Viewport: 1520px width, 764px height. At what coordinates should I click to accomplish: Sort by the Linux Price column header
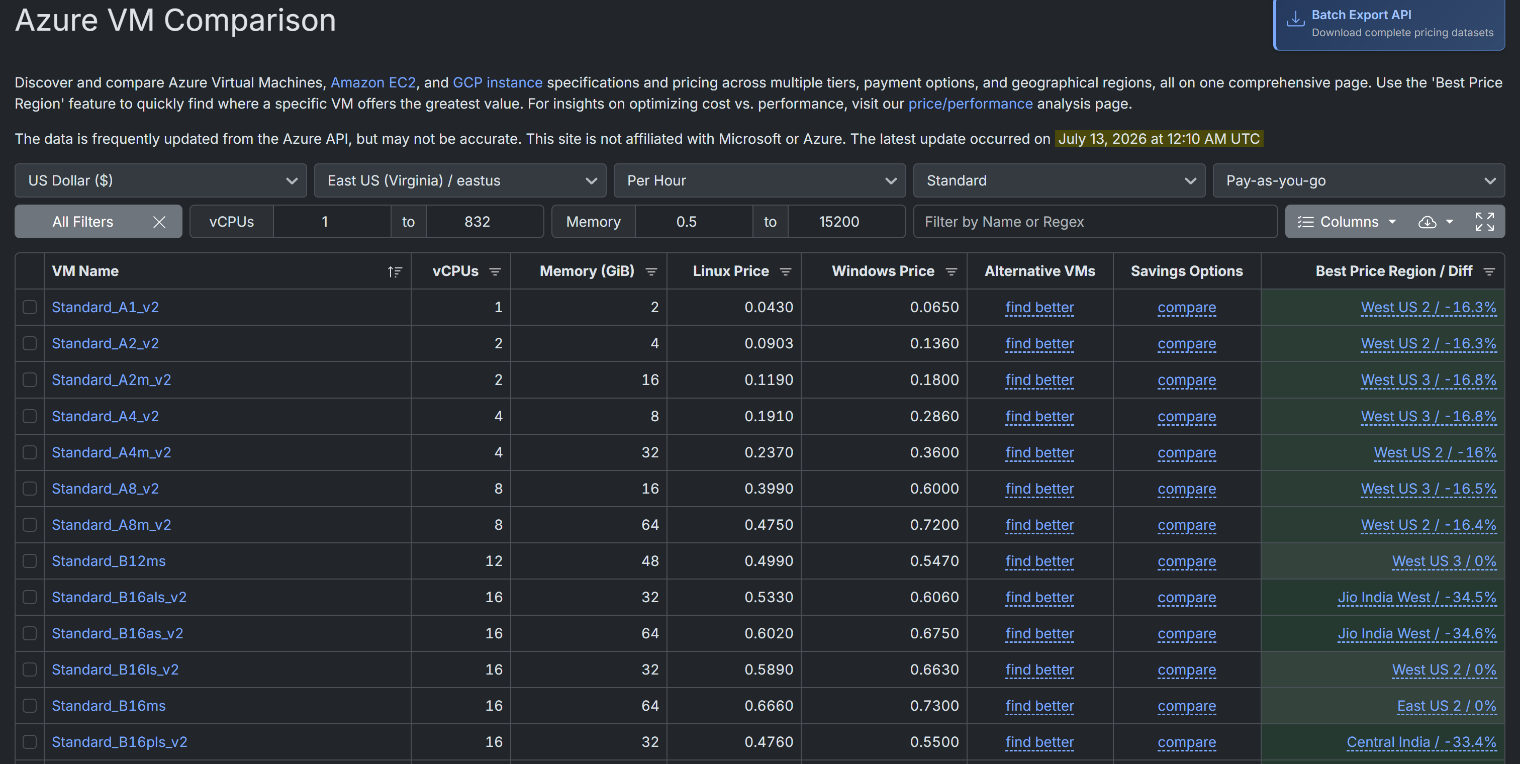[x=730, y=271]
